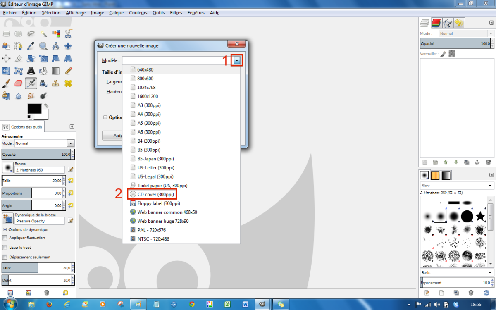Toggle Appliquer fluctuation checkbox
Screen dimensions: 496x310
(5, 238)
